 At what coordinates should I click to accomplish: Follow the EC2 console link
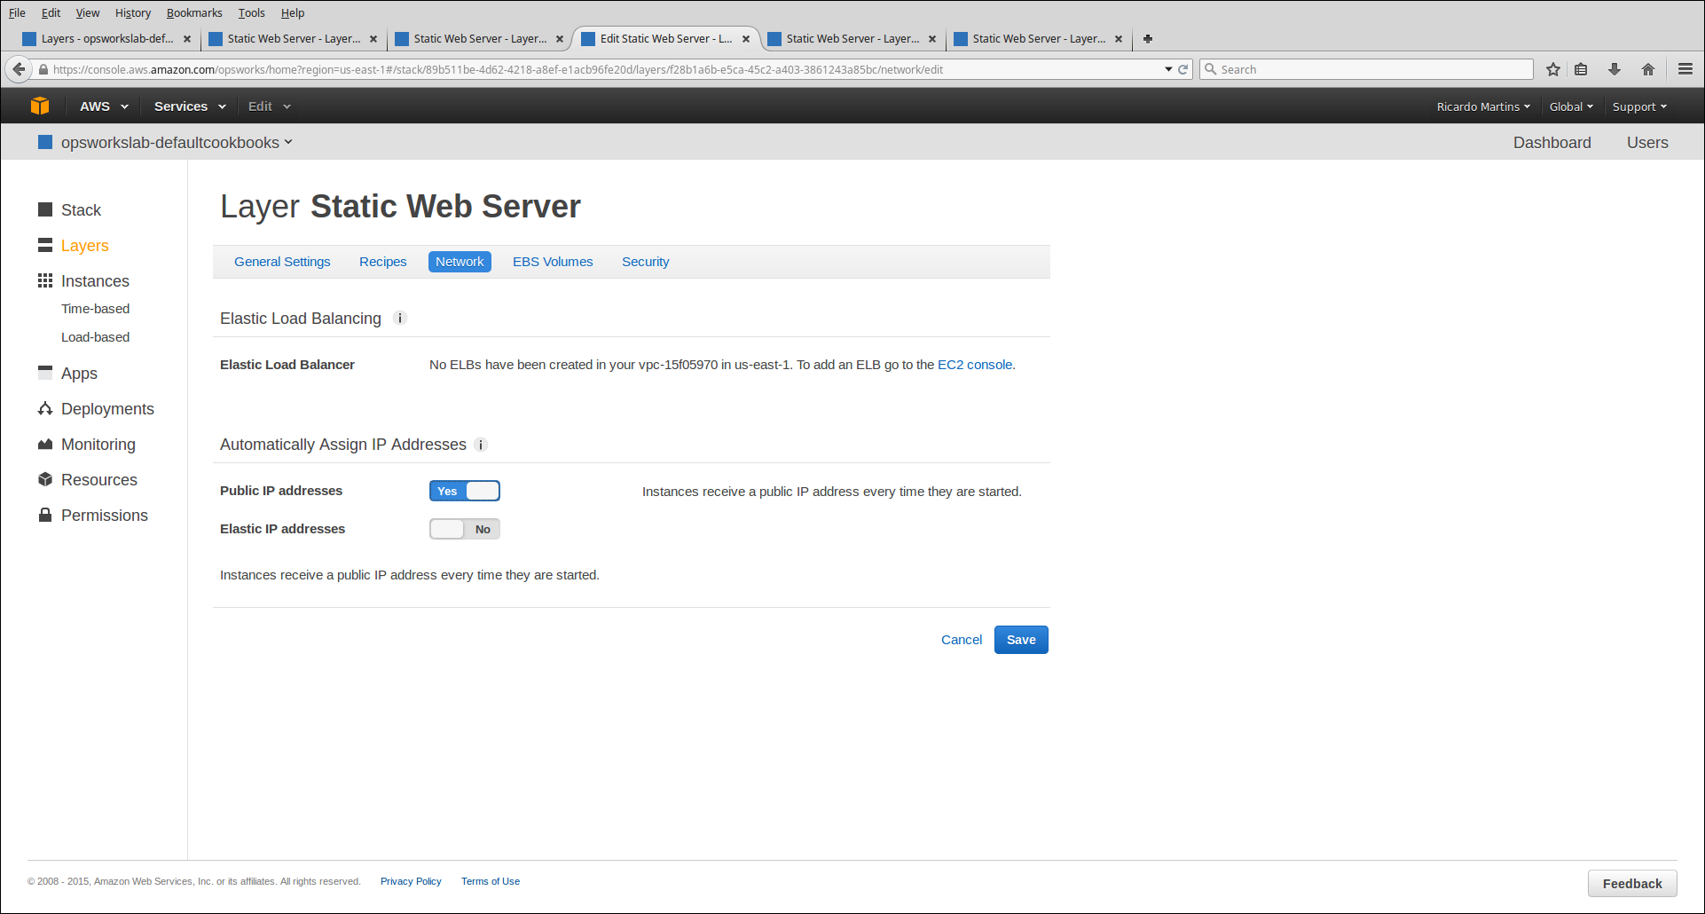(x=974, y=365)
